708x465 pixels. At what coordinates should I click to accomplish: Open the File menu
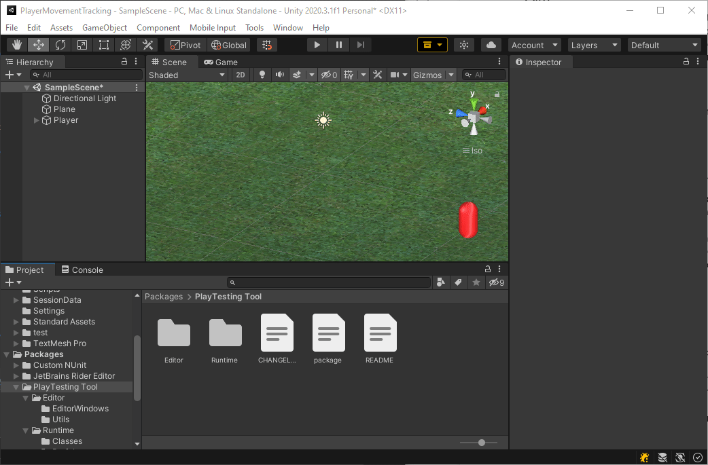[12, 28]
